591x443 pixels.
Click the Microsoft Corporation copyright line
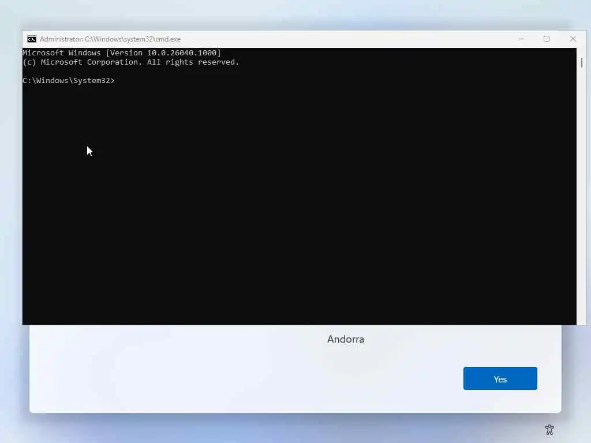tap(131, 62)
